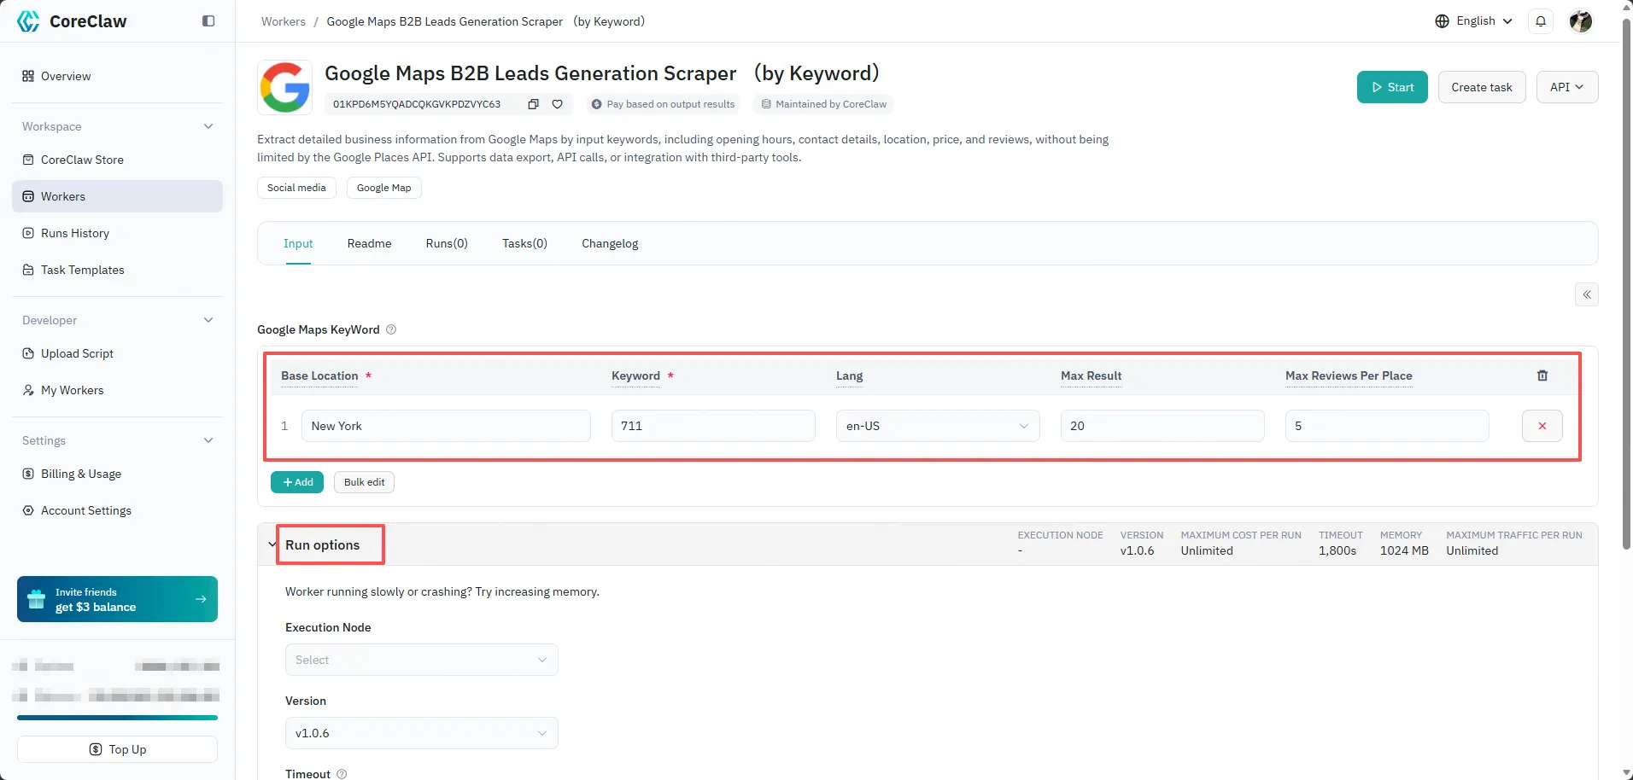
Task: Collapse the Settings section
Action: 208,440
